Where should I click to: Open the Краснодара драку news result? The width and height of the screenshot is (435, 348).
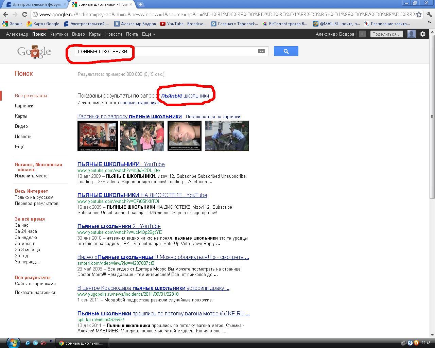pos(153,288)
